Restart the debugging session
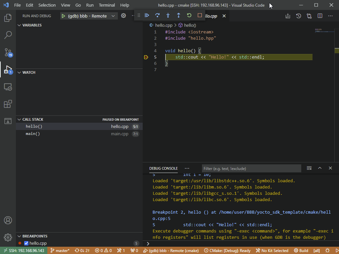 pyautogui.click(x=189, y=15)
